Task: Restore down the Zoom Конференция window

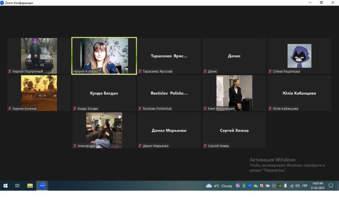Action: coord(321,2)
